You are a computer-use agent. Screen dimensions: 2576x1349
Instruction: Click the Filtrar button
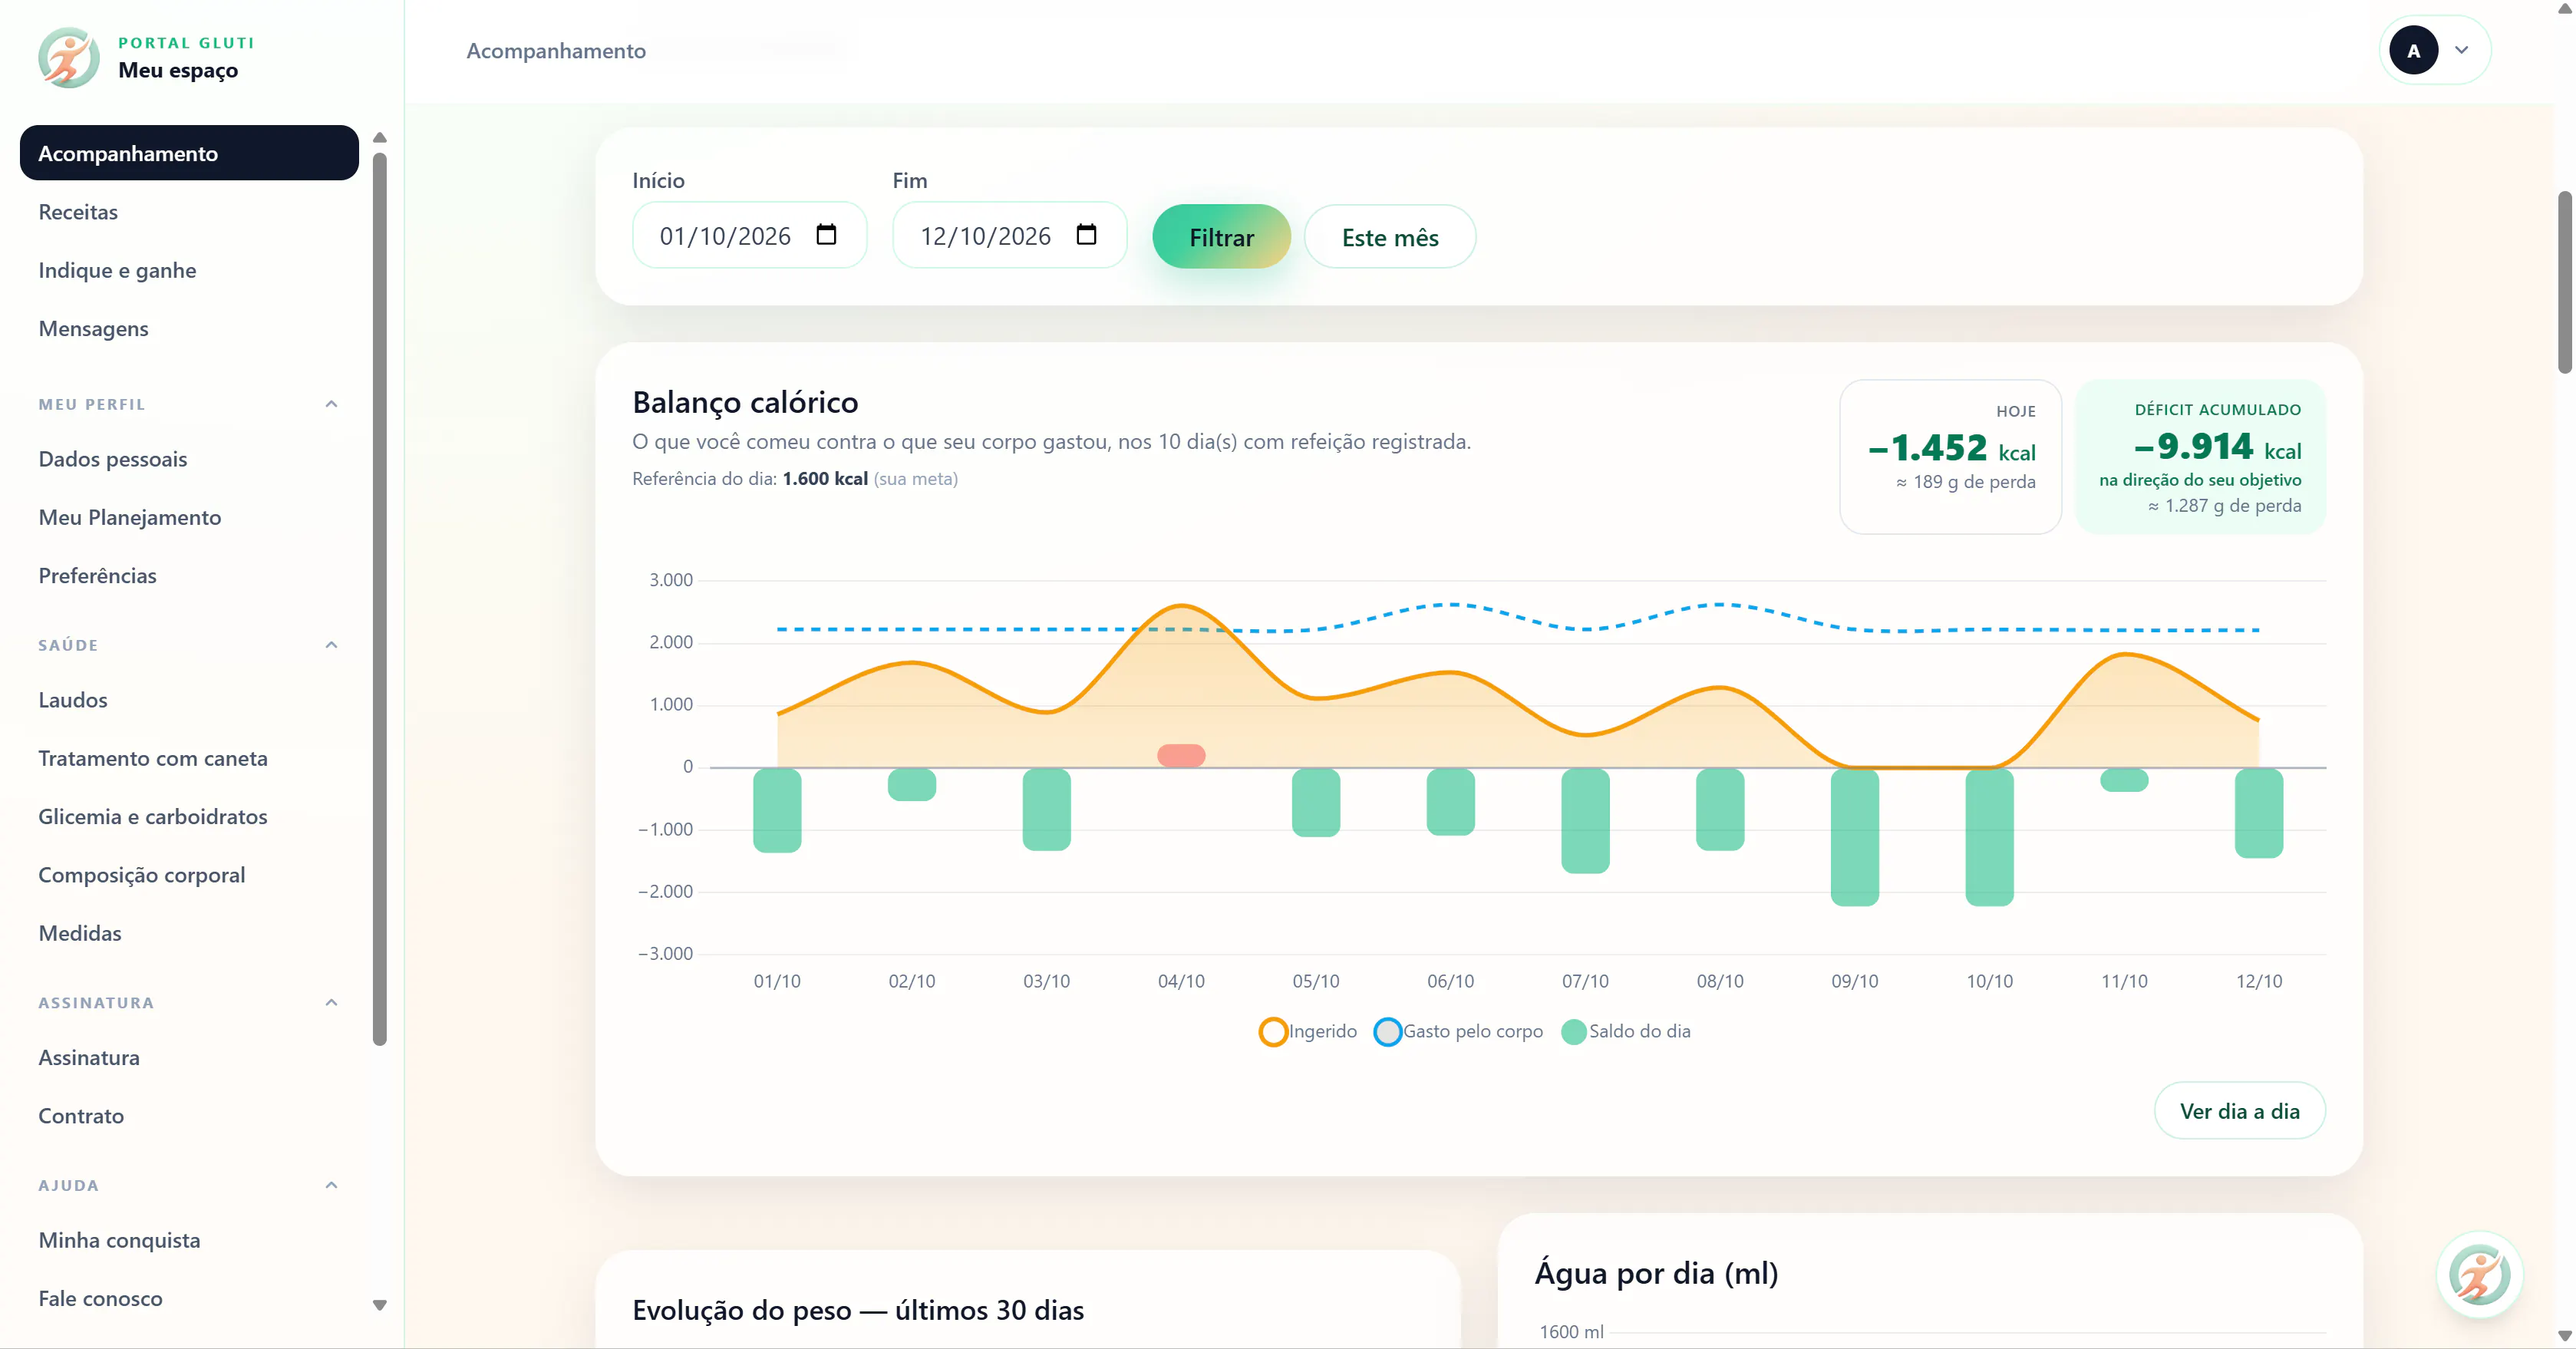(x=1221, y=237)
